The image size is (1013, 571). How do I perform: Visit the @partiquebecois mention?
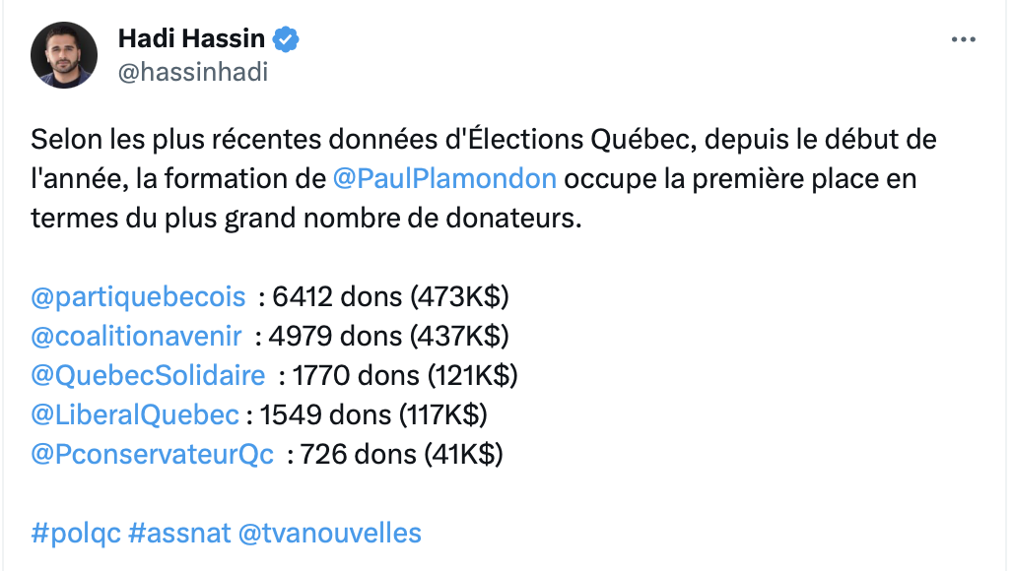pyautogui.click(x=138, y=296)
